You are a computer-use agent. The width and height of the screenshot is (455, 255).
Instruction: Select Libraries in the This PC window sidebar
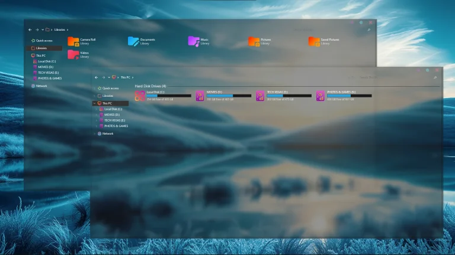pyautogui.click(x=107, y=96)
